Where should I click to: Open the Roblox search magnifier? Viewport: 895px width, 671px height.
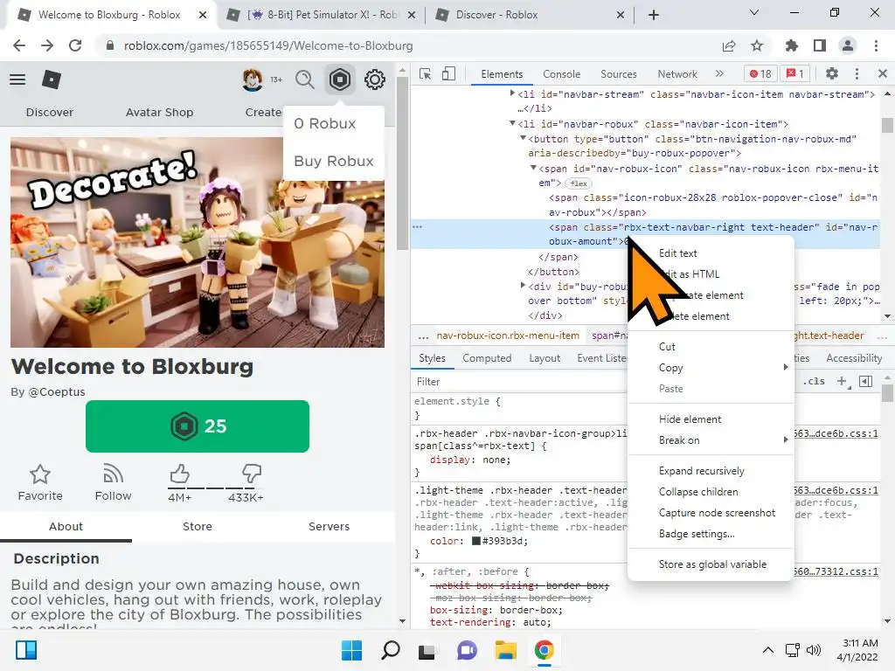point(305,80)
